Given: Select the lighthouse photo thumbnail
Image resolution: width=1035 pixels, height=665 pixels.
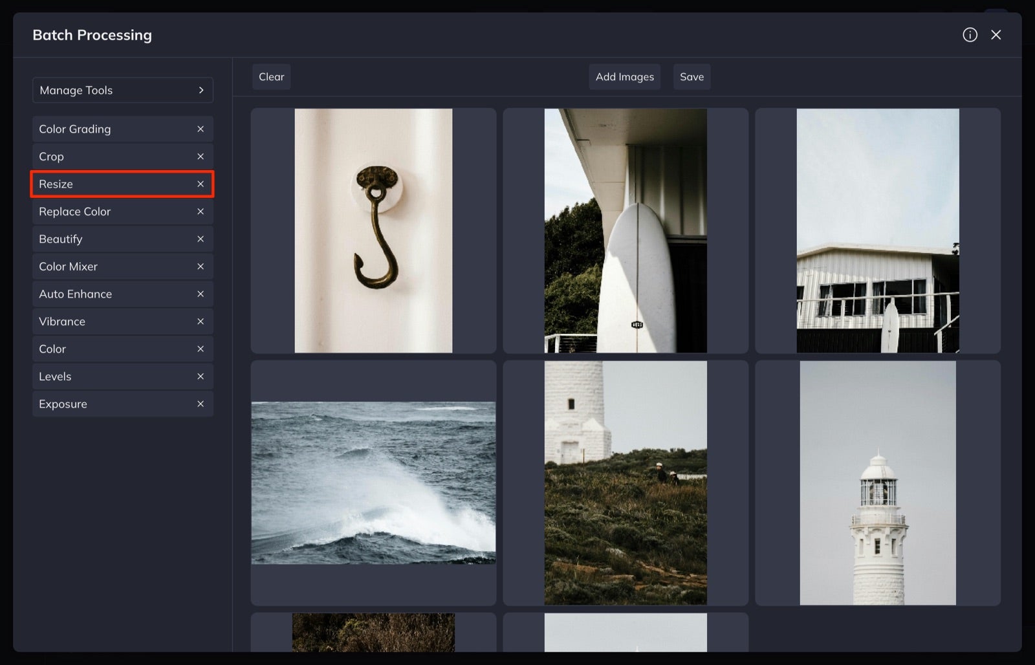Looking at the screenshot, I should click(x=877, y=483).
